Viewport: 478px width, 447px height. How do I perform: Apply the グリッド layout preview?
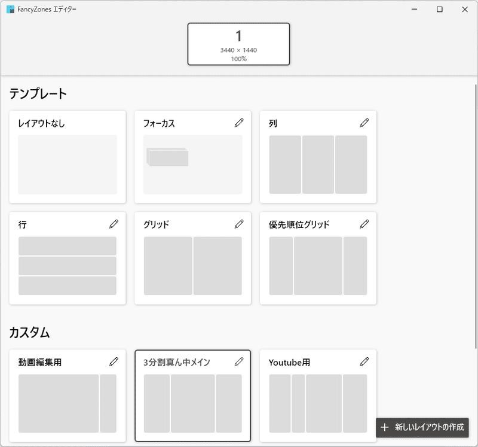click(x=192, y=266)
